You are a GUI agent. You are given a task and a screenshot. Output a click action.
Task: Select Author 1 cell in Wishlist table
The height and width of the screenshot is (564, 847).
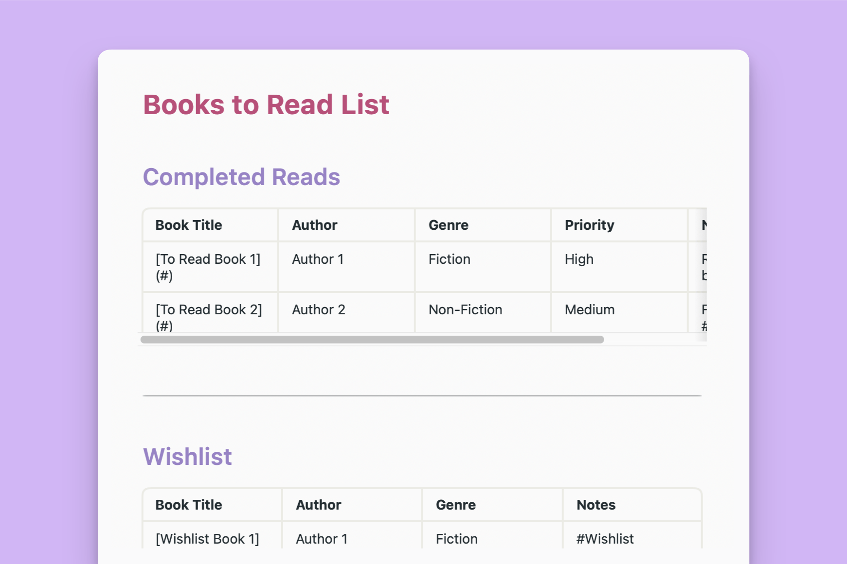tap(322, 539)
